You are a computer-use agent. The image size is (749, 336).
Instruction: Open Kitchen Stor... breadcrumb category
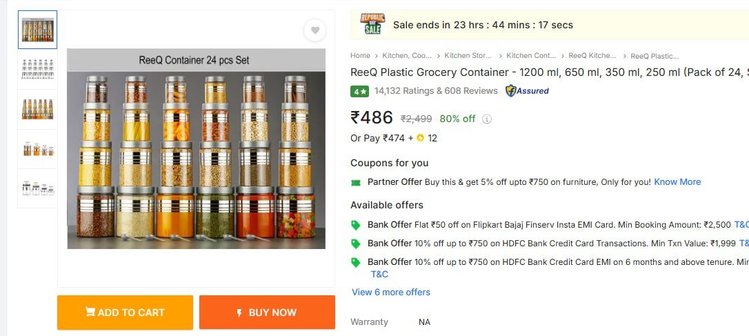(468, 56)
